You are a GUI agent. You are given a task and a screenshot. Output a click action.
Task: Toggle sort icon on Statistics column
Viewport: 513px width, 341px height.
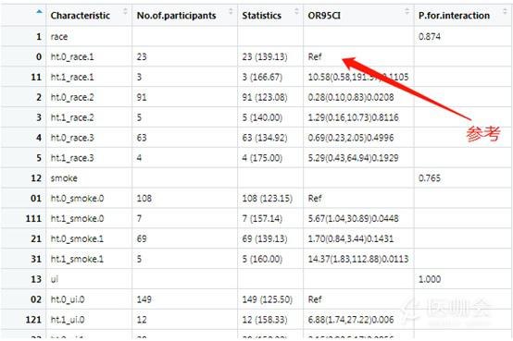click(x=296, y=12)
